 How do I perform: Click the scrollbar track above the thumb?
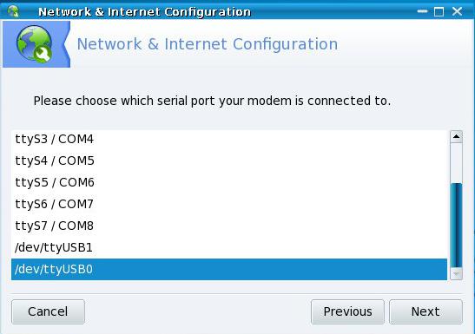[456, 163]
